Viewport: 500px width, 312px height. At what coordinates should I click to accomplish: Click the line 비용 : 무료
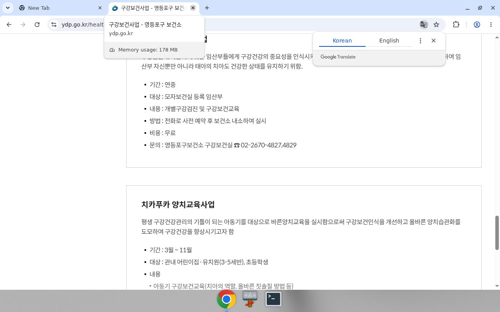tap(162, 133)
